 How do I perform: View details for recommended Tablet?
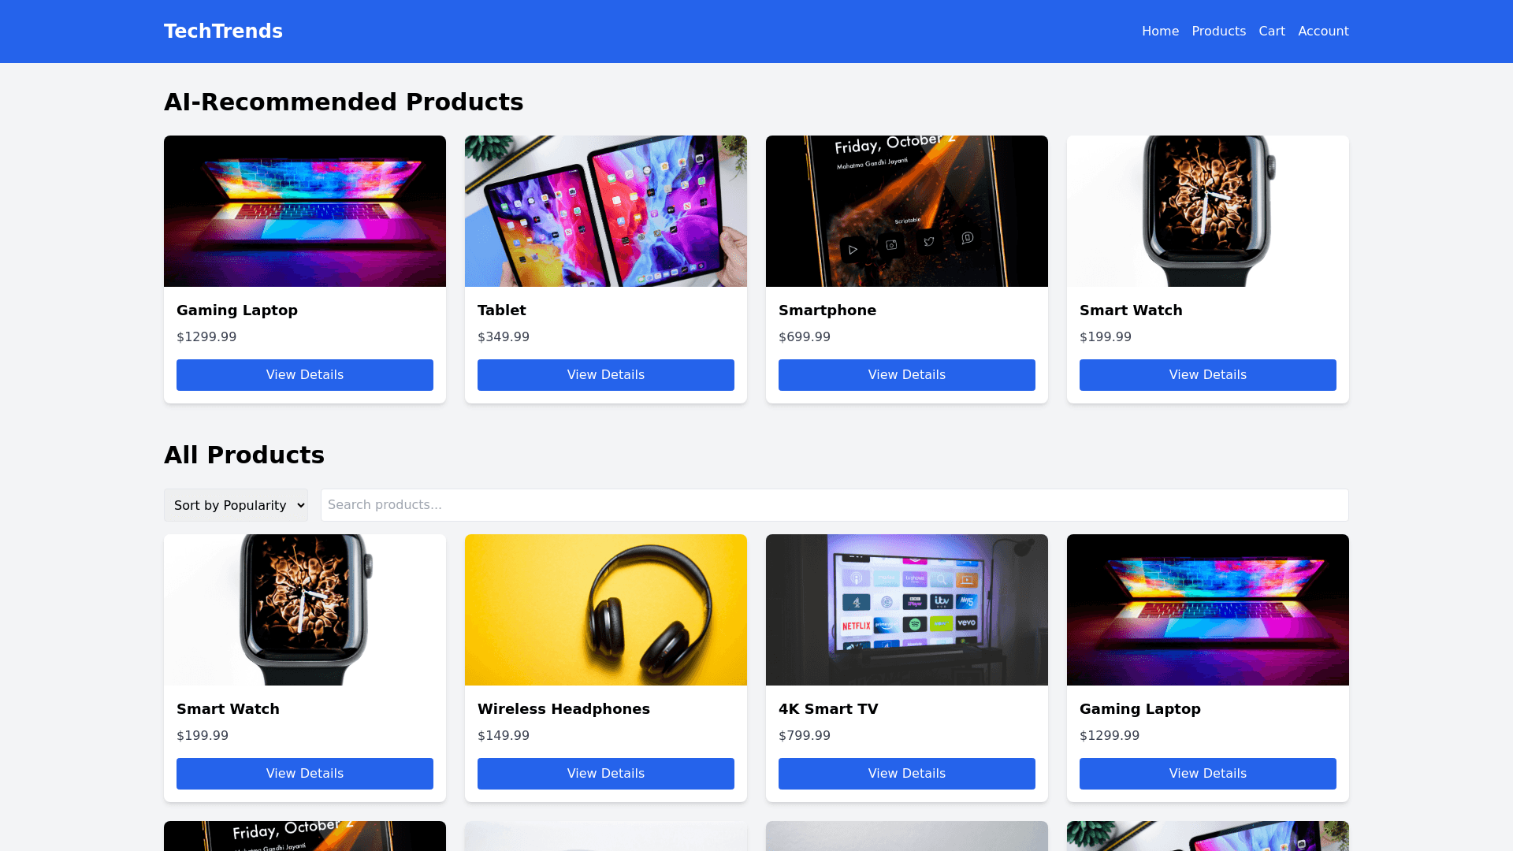click(606, 375)
